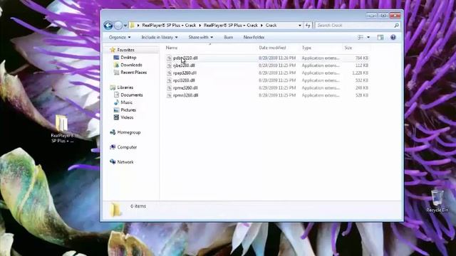Click the change view icon

tap(361, 38)
